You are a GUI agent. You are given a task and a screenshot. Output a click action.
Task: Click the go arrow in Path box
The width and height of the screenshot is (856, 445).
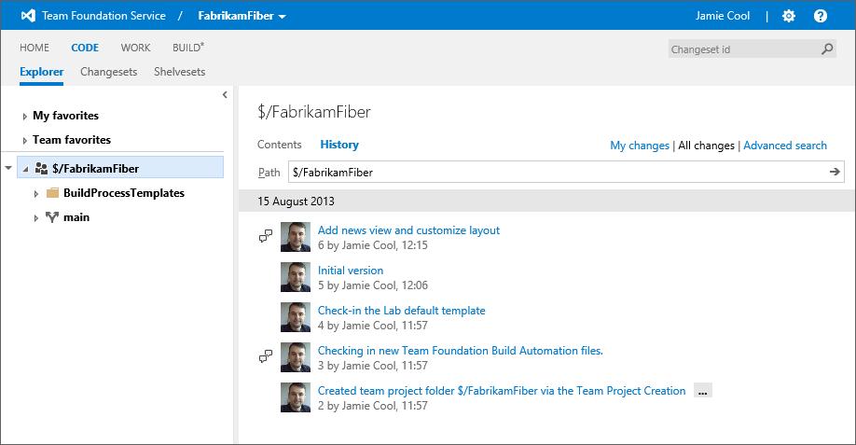[x=835, y=172]
